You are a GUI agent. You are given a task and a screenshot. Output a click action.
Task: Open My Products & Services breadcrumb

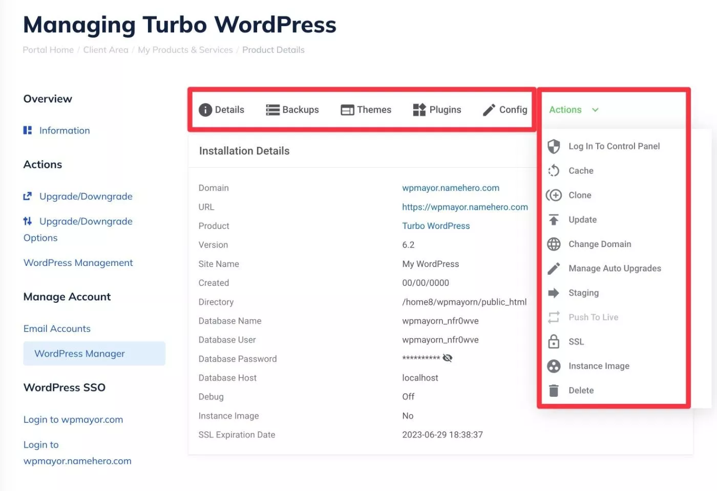click(x=185, y=50)
